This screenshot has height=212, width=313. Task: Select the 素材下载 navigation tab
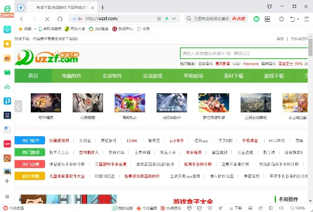pos(233,76)
